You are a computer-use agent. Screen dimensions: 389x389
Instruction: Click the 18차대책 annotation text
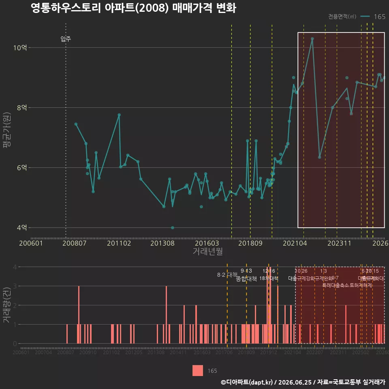269,278
